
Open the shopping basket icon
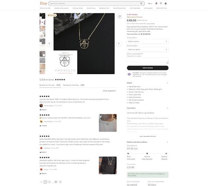coord(166,3)
